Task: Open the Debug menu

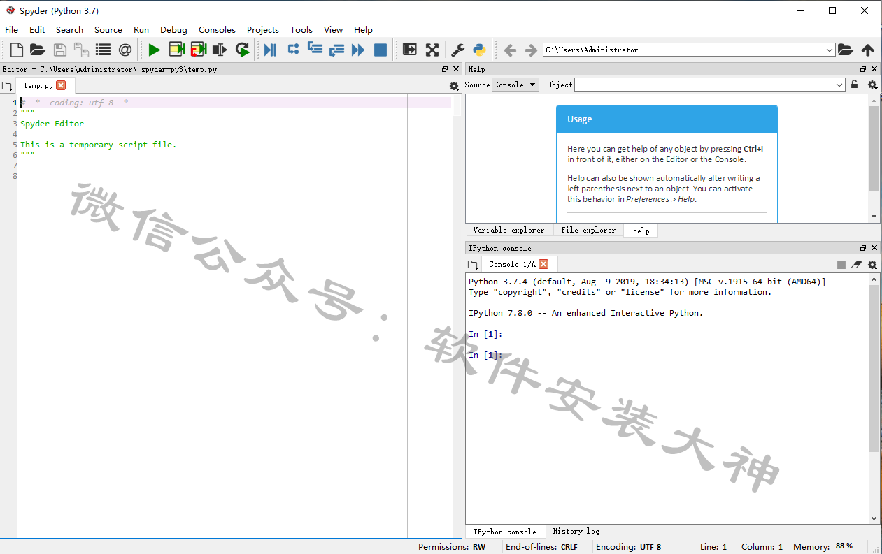Action: [x=173, y=30]
